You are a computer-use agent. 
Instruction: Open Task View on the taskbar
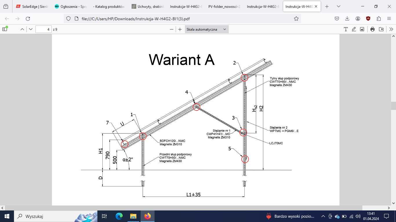[x=104, y=216]
